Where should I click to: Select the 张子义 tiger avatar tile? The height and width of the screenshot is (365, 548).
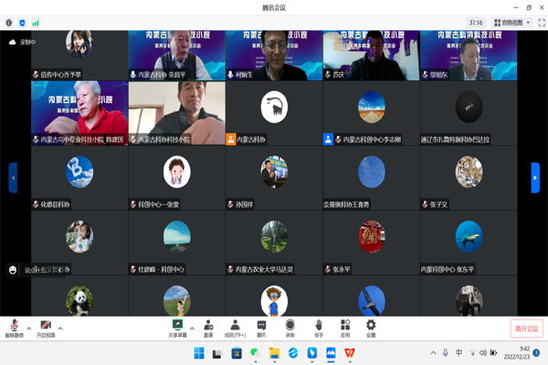[x=469, y=173]
